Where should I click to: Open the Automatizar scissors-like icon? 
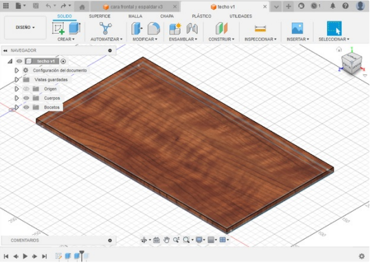[106, 28]
